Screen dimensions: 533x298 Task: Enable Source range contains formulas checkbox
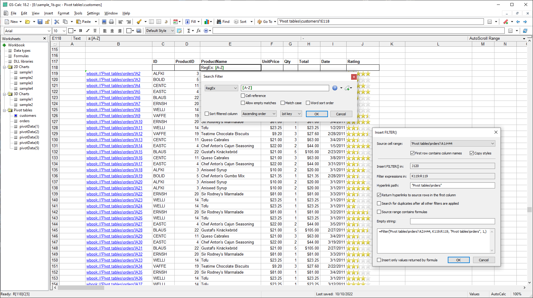[379, 212]
